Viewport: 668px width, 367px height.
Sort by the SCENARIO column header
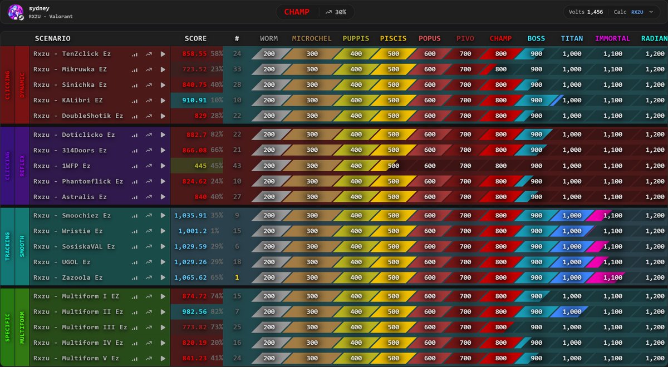click(x=52, y=38)
